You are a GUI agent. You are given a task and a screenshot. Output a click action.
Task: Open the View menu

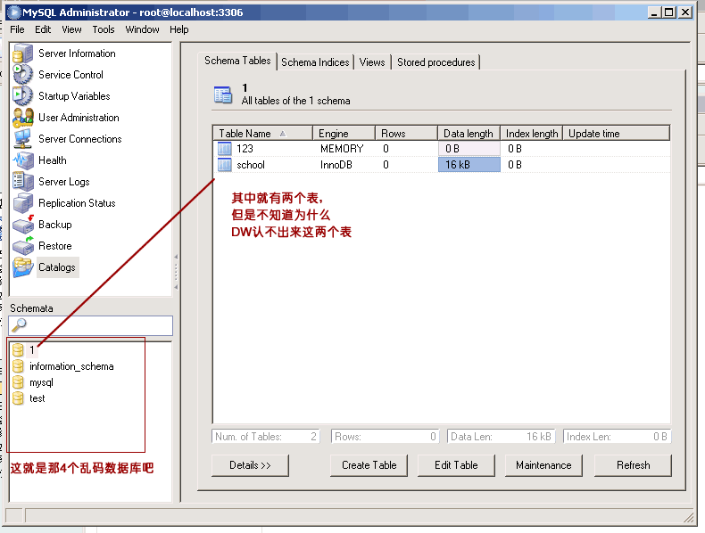click(x=71, y=29)
